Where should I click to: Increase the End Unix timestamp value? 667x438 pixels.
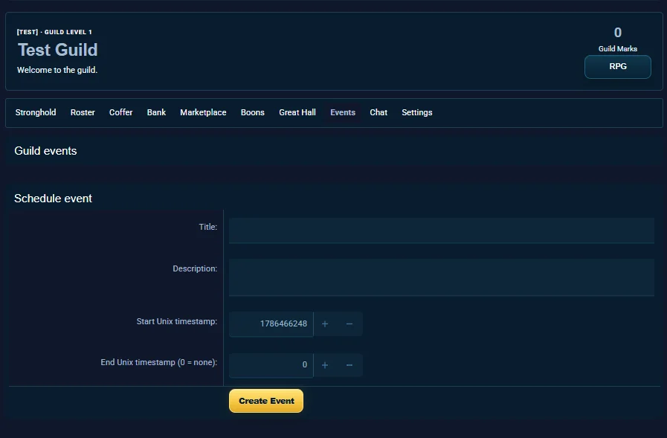click(325, 365)
